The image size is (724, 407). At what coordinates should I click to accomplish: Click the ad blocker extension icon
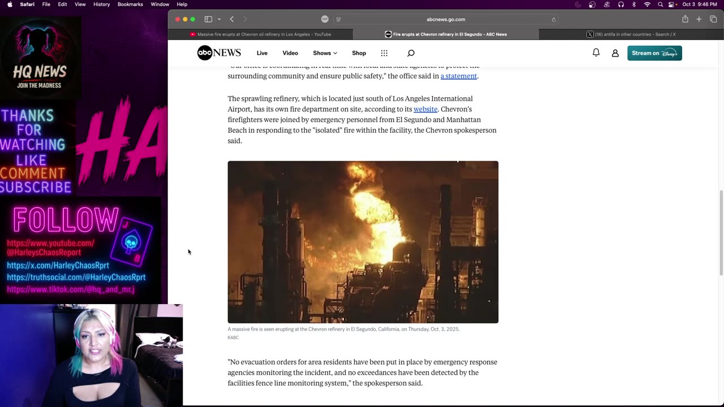[x=325, y=19]
